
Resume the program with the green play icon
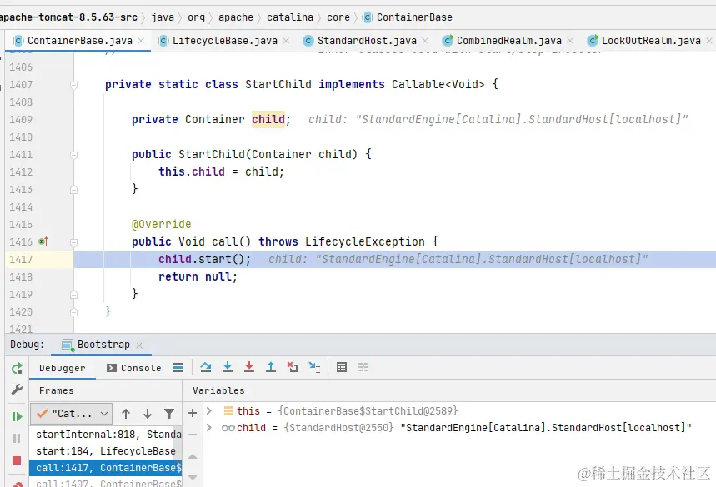click(17, 416)
